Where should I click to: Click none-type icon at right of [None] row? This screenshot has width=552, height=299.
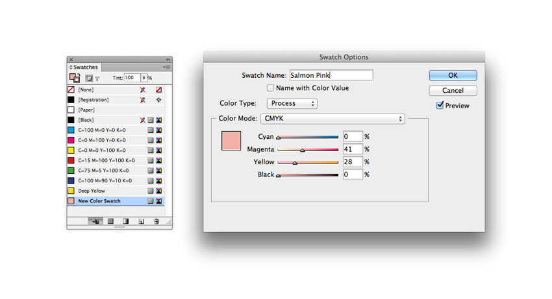click(x=158, y=90)
